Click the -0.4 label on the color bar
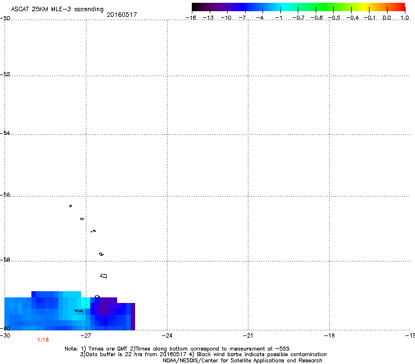Screen dimensions: 415x364 click(353, 18)
